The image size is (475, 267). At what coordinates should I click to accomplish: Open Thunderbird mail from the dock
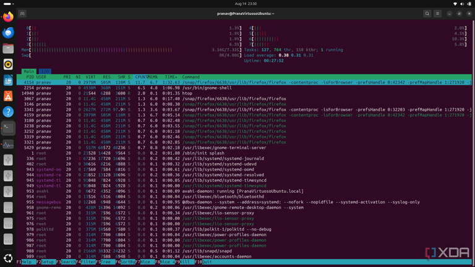tap(8, 33)
